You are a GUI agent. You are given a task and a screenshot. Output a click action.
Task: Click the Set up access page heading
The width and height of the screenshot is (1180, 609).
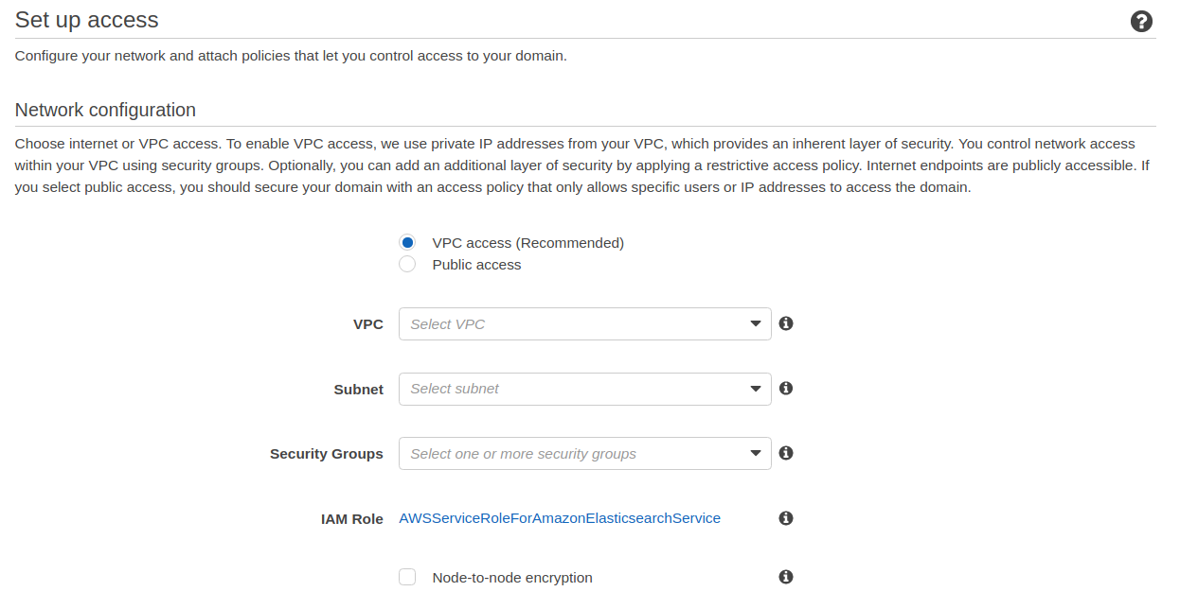pos(86,20)
